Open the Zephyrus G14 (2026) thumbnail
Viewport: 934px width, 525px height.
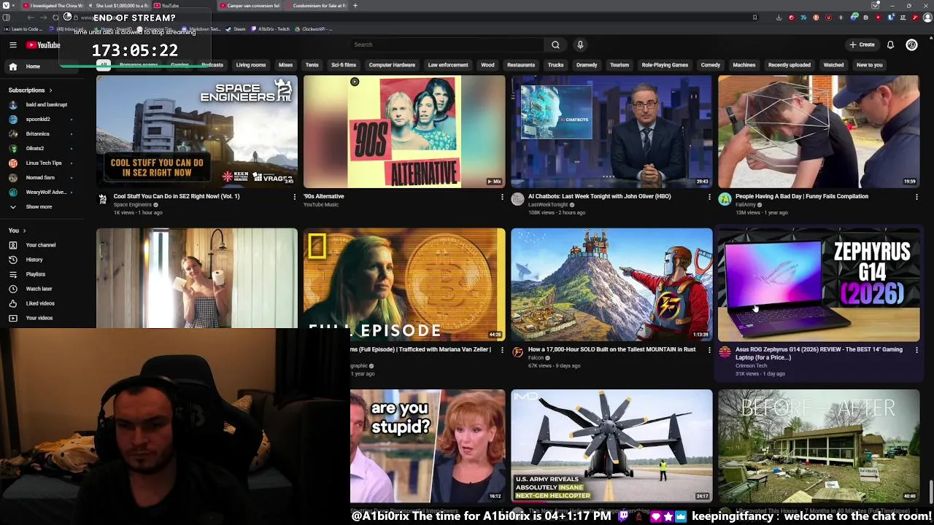click(x=819, y=285)
